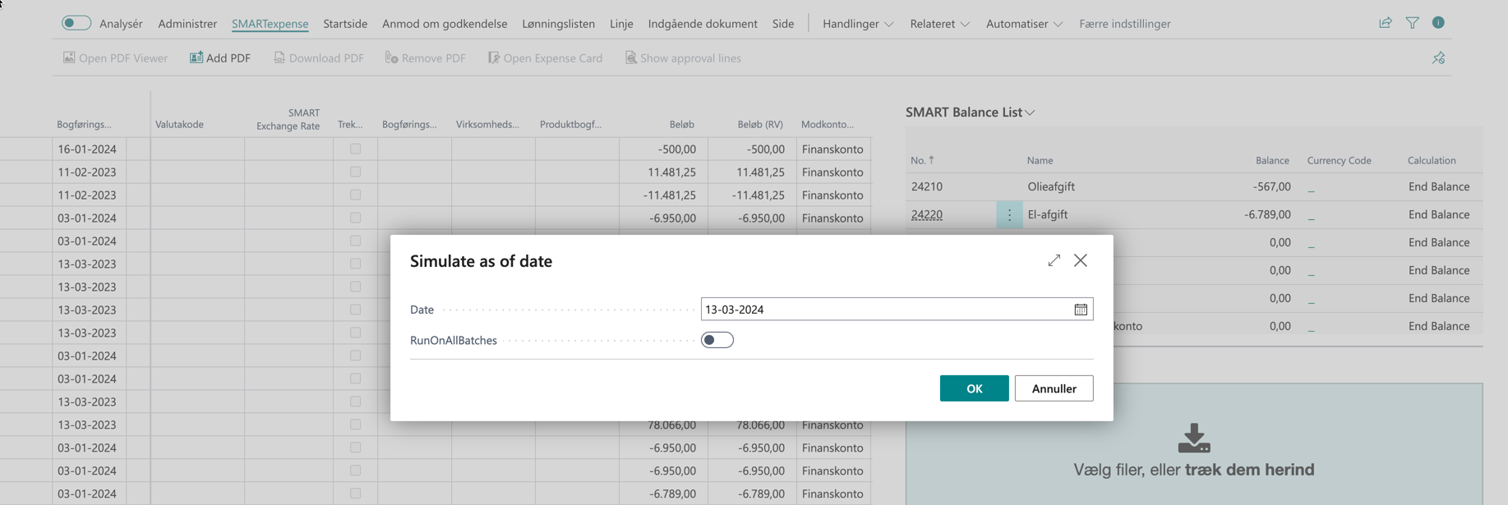Open the Relateret dropdown menu
Screen dimensions: 1508x505
pyautogui.click(x=938, y=24)
